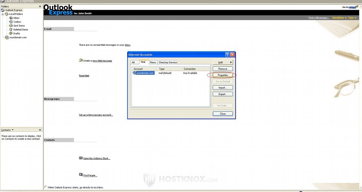This screenshot has width=362, height=192.
Task: Switch to the Mail tab
Action: coord(143,62)
